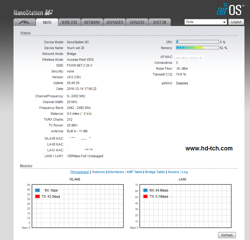This screenshot has height=240, width=250.
Task: Open the WIRELESS tab
Action: (69, 22)
